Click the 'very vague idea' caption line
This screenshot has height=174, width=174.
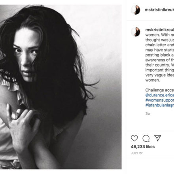pyautogui.click(x=160, y=75)
